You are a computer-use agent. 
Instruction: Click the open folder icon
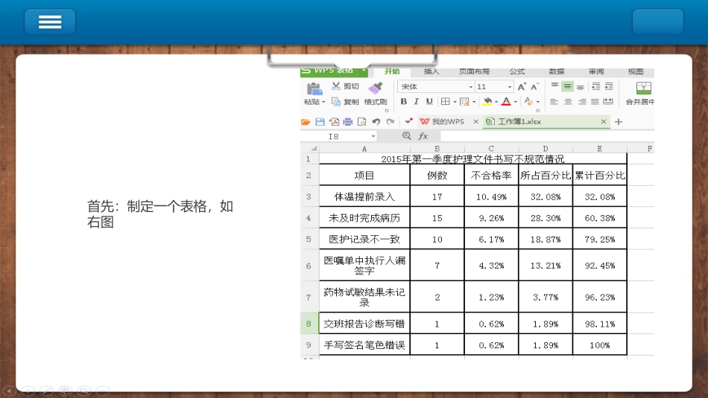click(306, 122)
